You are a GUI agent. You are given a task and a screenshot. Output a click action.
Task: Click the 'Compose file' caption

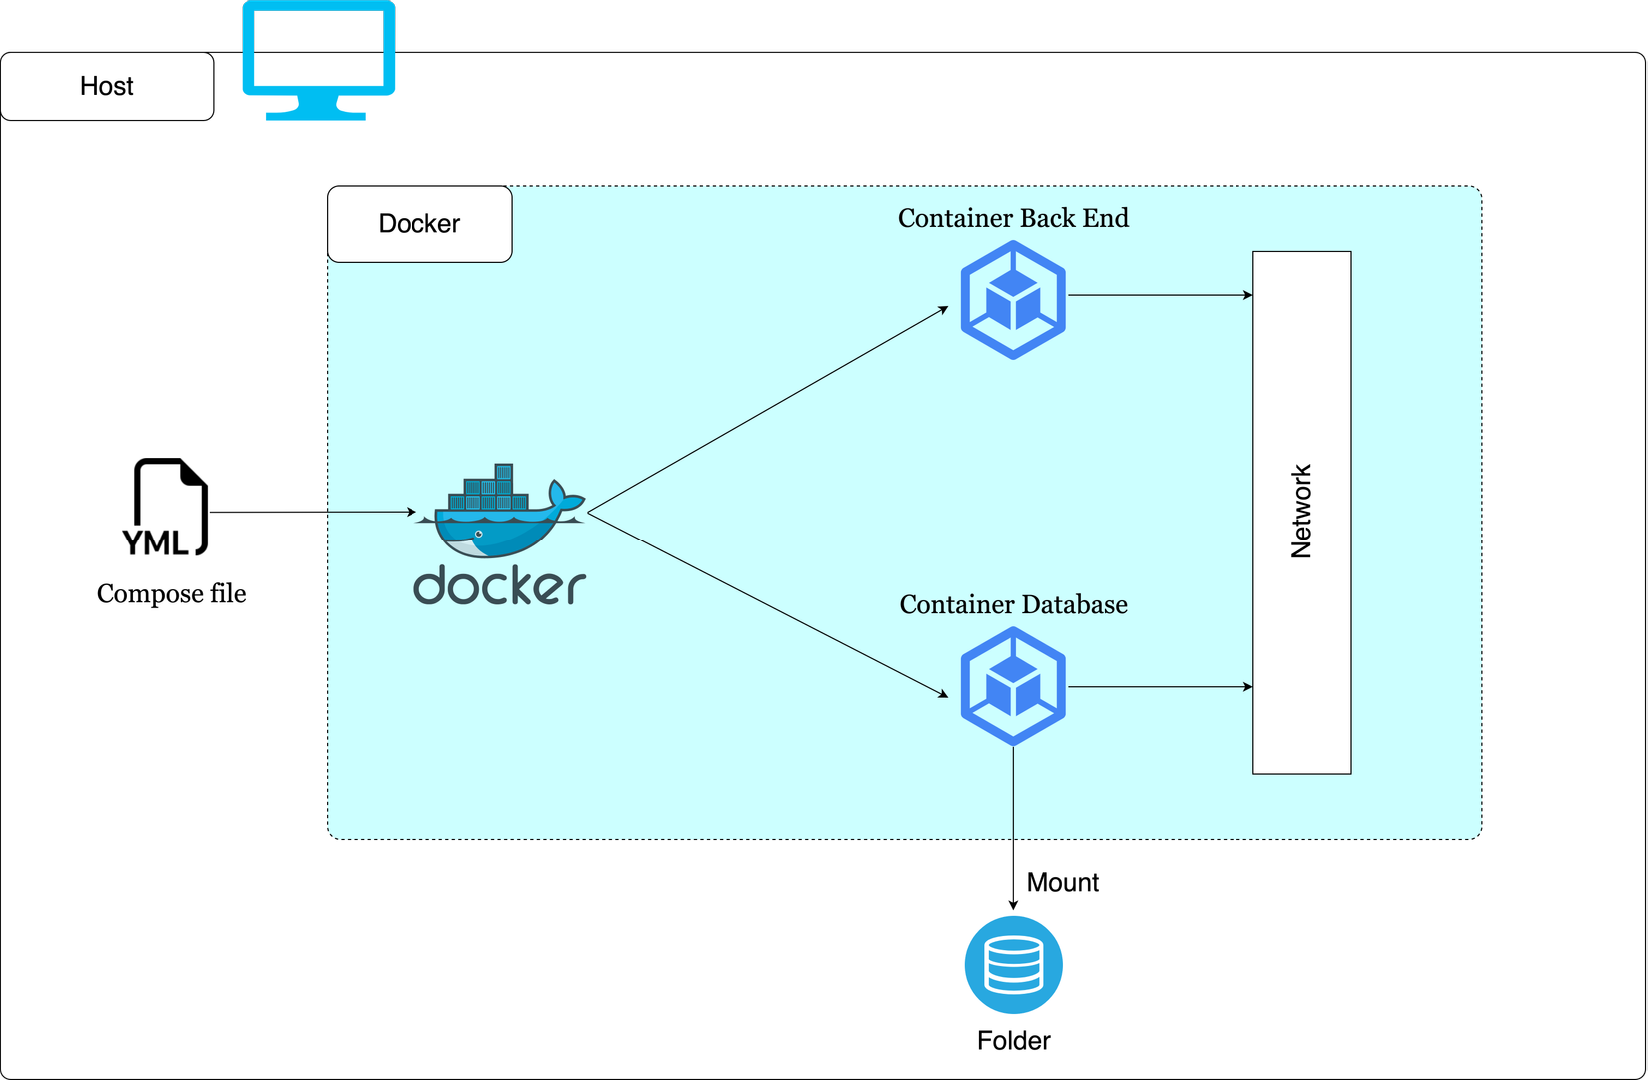pyautogui.click(x=172, y=594)
